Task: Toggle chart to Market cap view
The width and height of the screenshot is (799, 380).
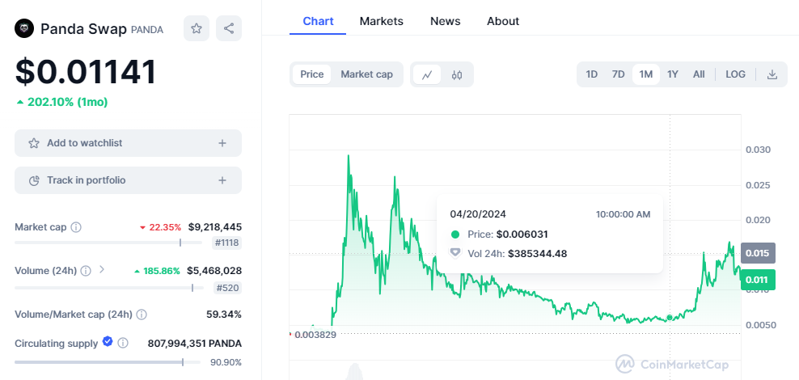Action: [x=367, y=74]
